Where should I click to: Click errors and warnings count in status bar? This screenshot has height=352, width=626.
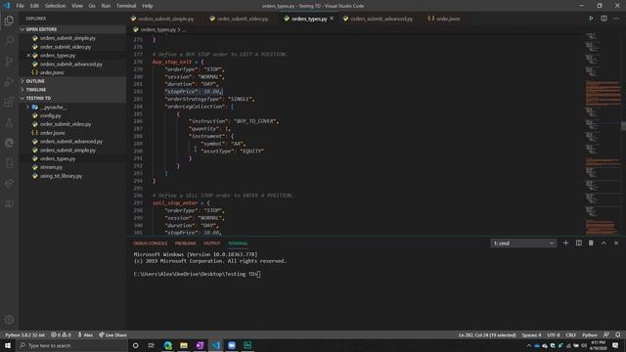click(61, 334)
